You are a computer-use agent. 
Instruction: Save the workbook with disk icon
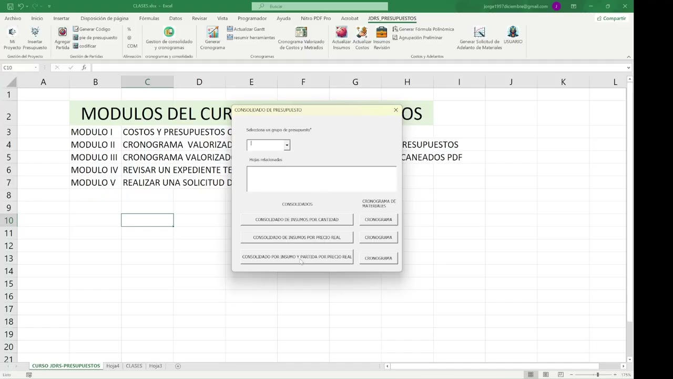click(x=10, y=6)
